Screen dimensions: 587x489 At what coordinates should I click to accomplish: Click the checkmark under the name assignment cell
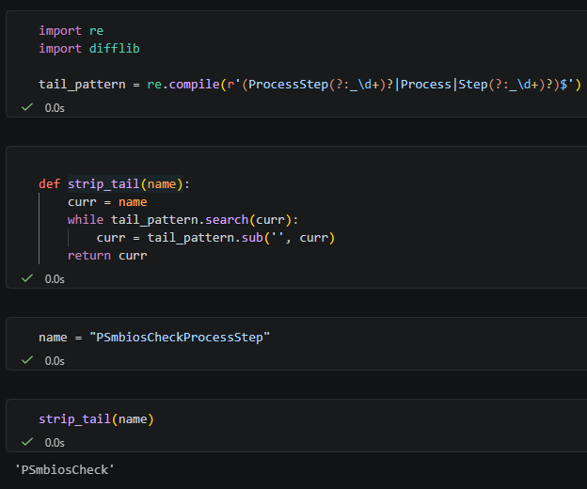click(27, 360)
